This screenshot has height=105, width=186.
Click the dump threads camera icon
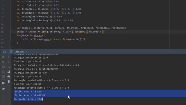3,67
